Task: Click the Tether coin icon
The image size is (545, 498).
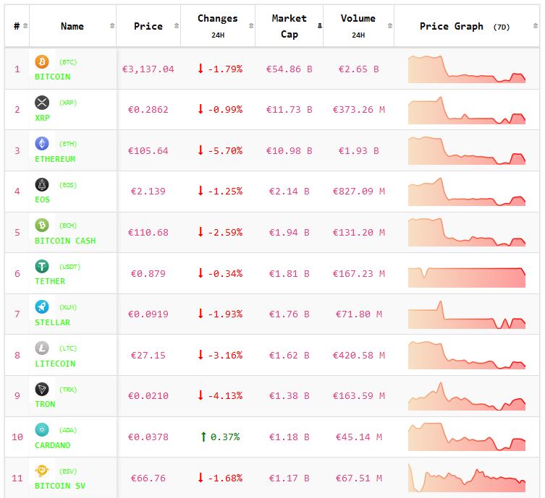Action: click(42, 267)
